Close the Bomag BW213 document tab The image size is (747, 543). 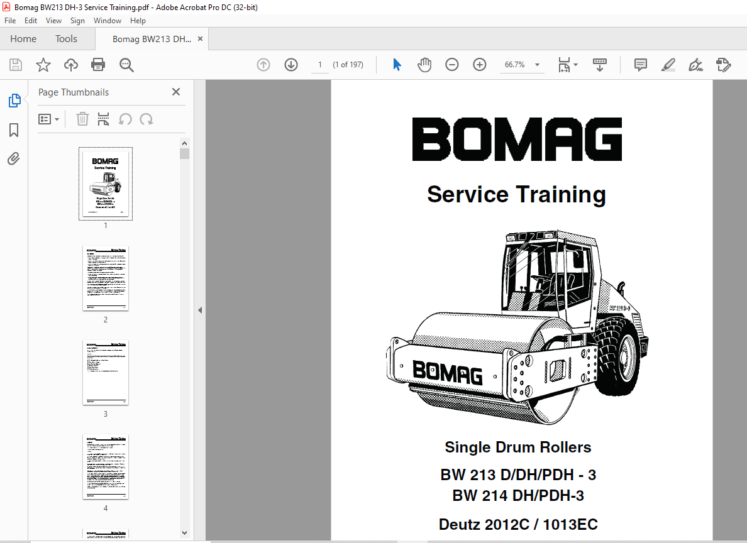200,39
